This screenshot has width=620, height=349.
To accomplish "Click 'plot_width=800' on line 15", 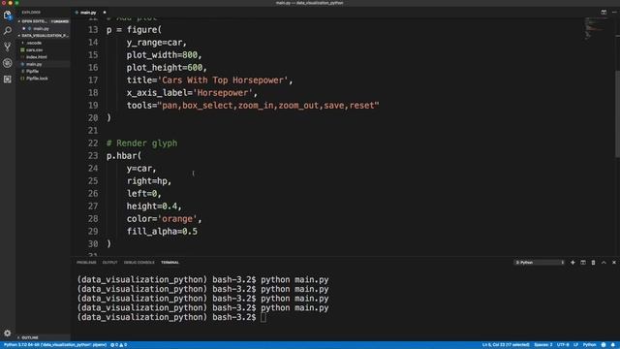I will (162, 55).
